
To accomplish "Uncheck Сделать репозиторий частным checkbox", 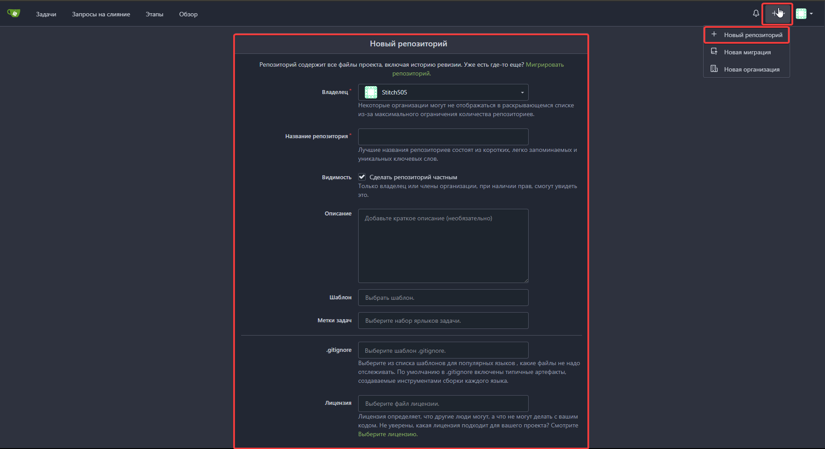I will [362, 177].
